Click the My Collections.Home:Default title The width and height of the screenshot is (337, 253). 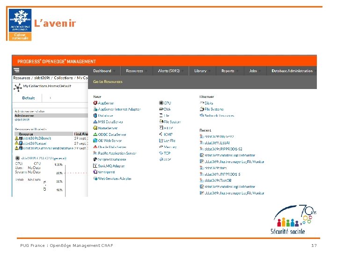47,86
